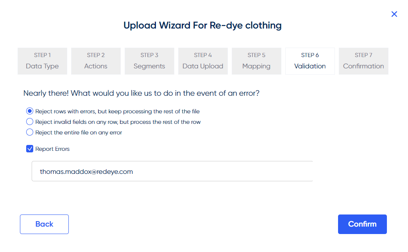Choose 'Reject invalid fields on any row' radio
The width and height of the screenshot is (408, 252).
tap(30, 122)
